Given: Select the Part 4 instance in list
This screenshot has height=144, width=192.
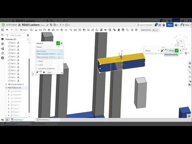Looking at the screenshot, I should (x=13, y=81).
